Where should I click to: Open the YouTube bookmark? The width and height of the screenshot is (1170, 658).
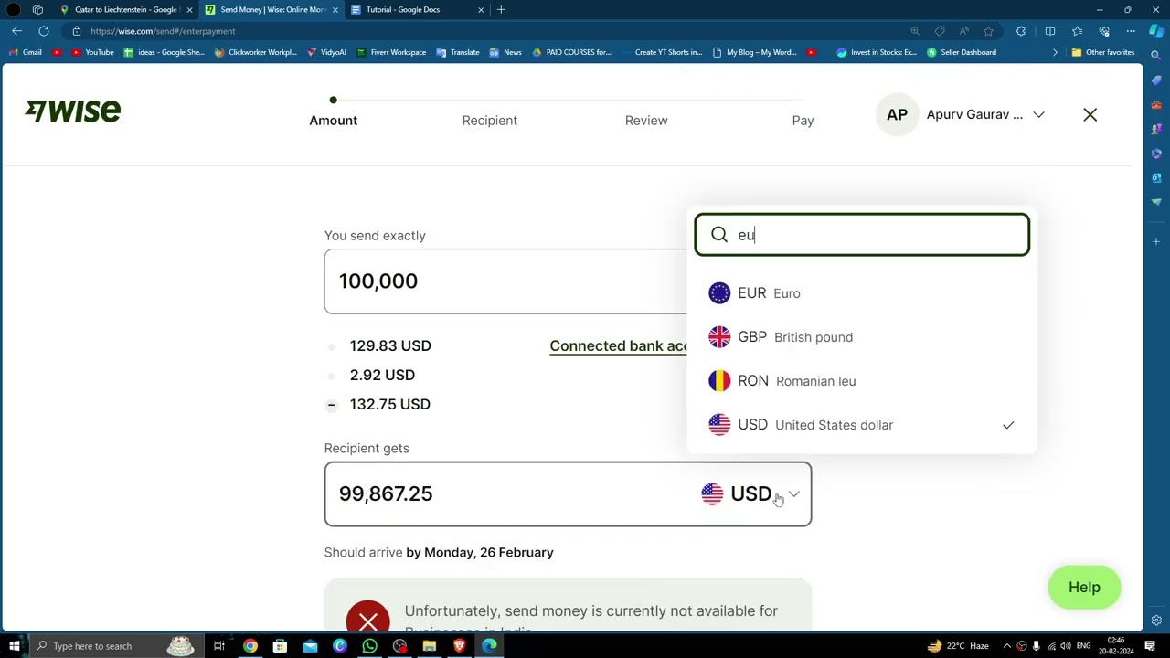tap(92, 52)
